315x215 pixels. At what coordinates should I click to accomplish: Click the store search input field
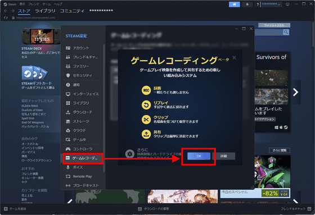point(269,32)
